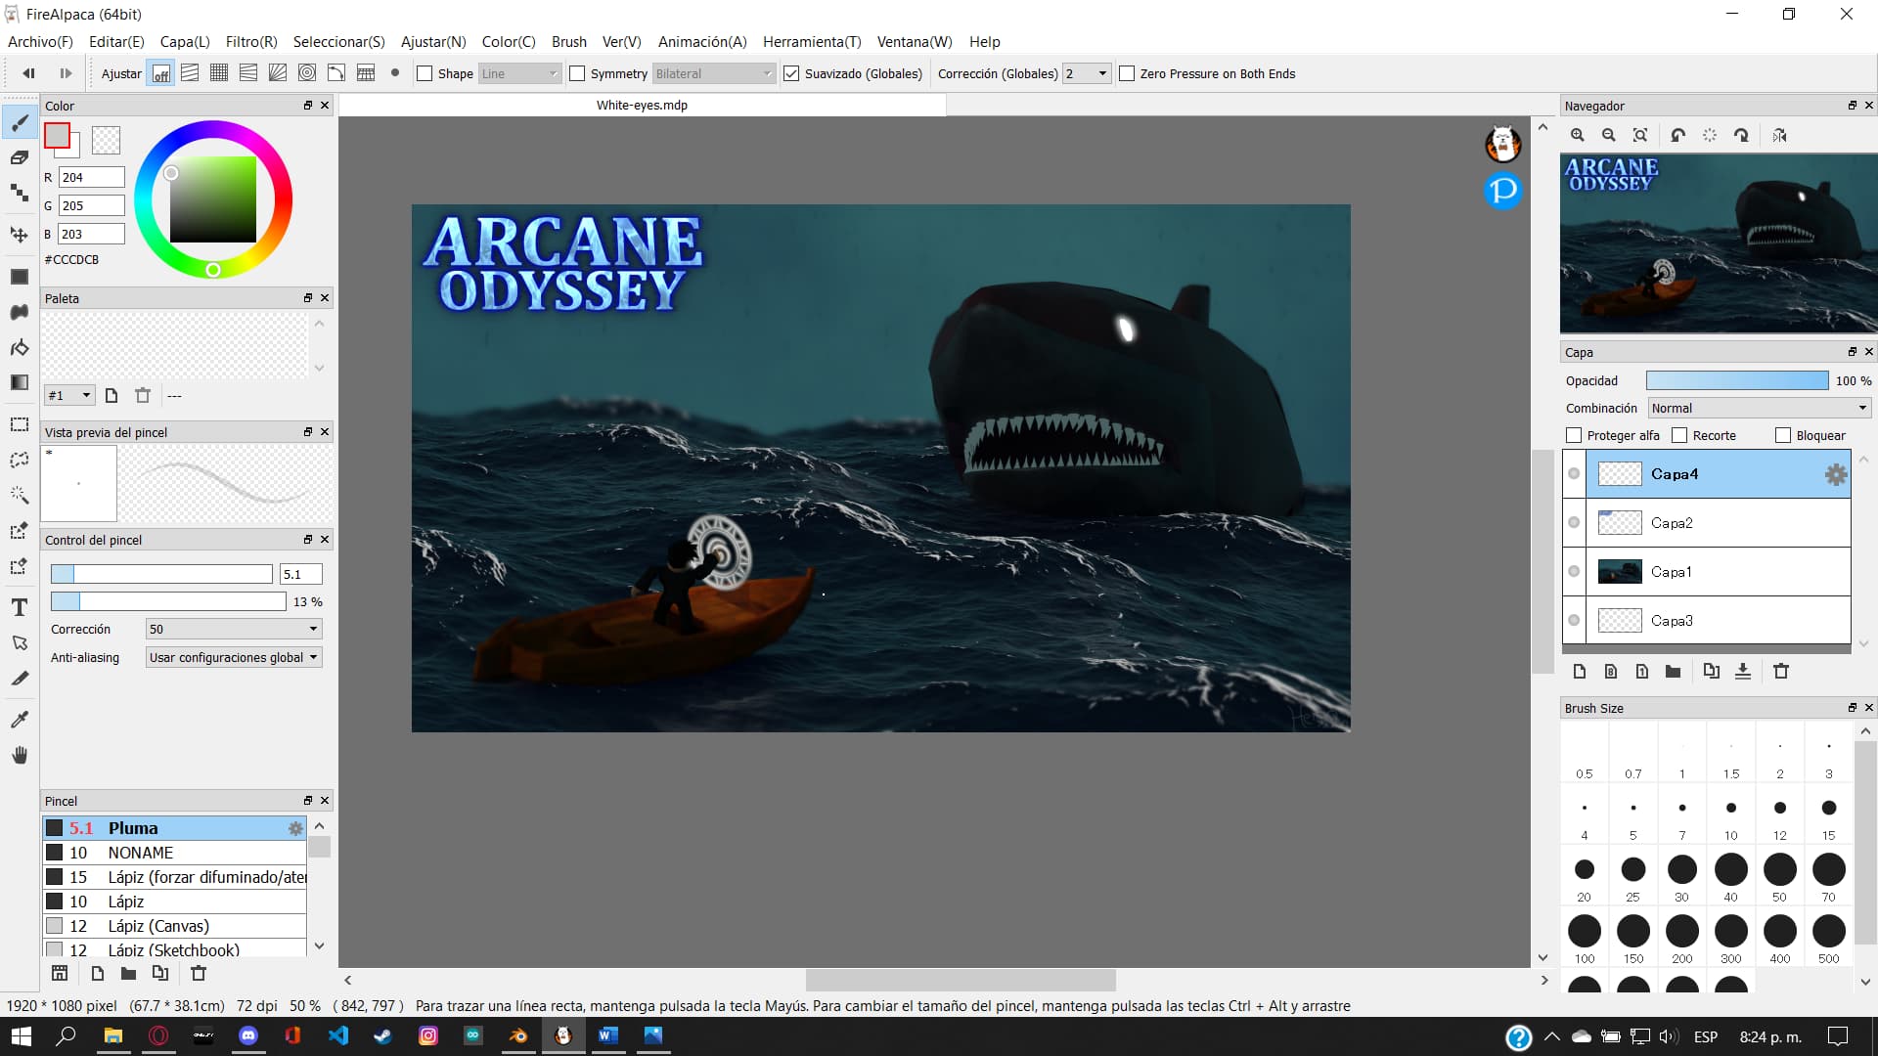Screen dimensions: 1878x1056
Task: Toggle the Shape checkbox
Action: [x=425, y=73]
